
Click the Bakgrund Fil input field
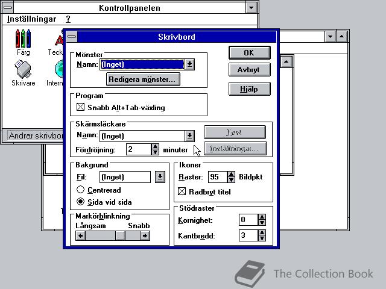tap(125, 177)
